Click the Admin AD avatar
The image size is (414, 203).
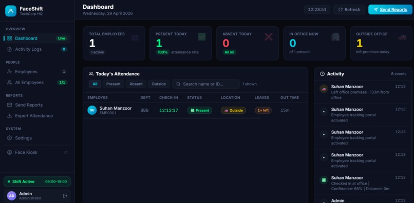tap(12, 196)
